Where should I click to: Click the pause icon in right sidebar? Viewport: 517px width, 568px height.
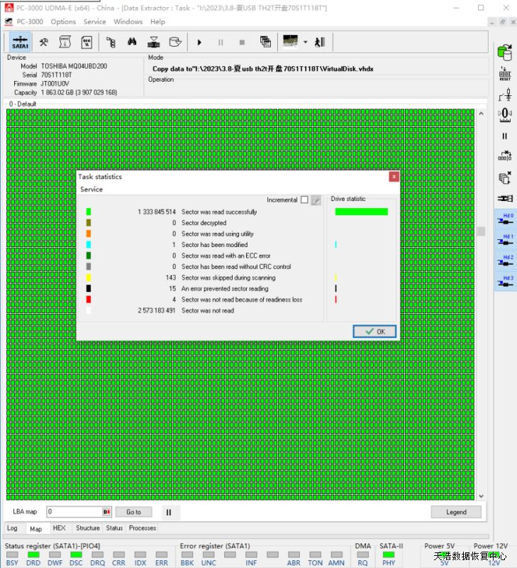click(x=505, y=136)
